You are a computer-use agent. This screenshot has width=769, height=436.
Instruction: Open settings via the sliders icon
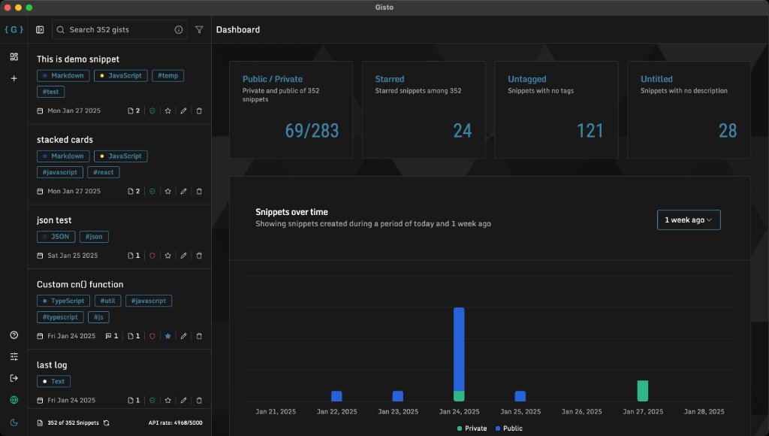(x=14, y=357)
